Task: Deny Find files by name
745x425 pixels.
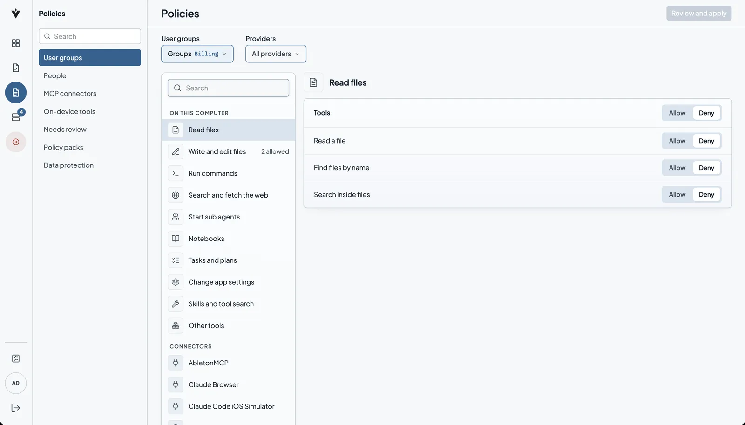Action: coord(706,168)
